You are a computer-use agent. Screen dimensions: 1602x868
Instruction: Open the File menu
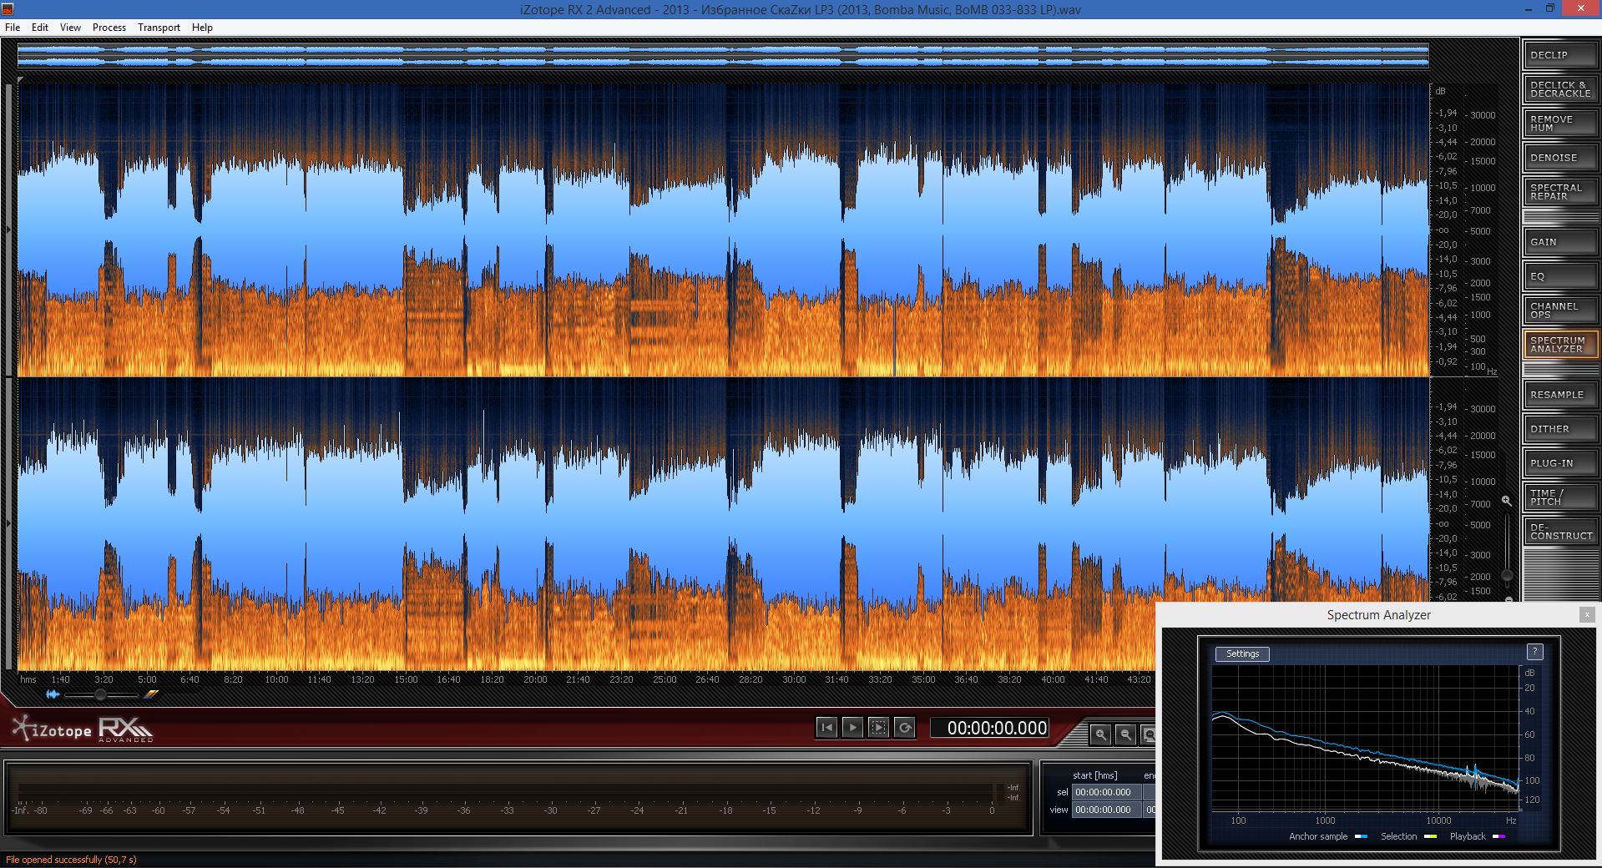[x=13, y=28]
